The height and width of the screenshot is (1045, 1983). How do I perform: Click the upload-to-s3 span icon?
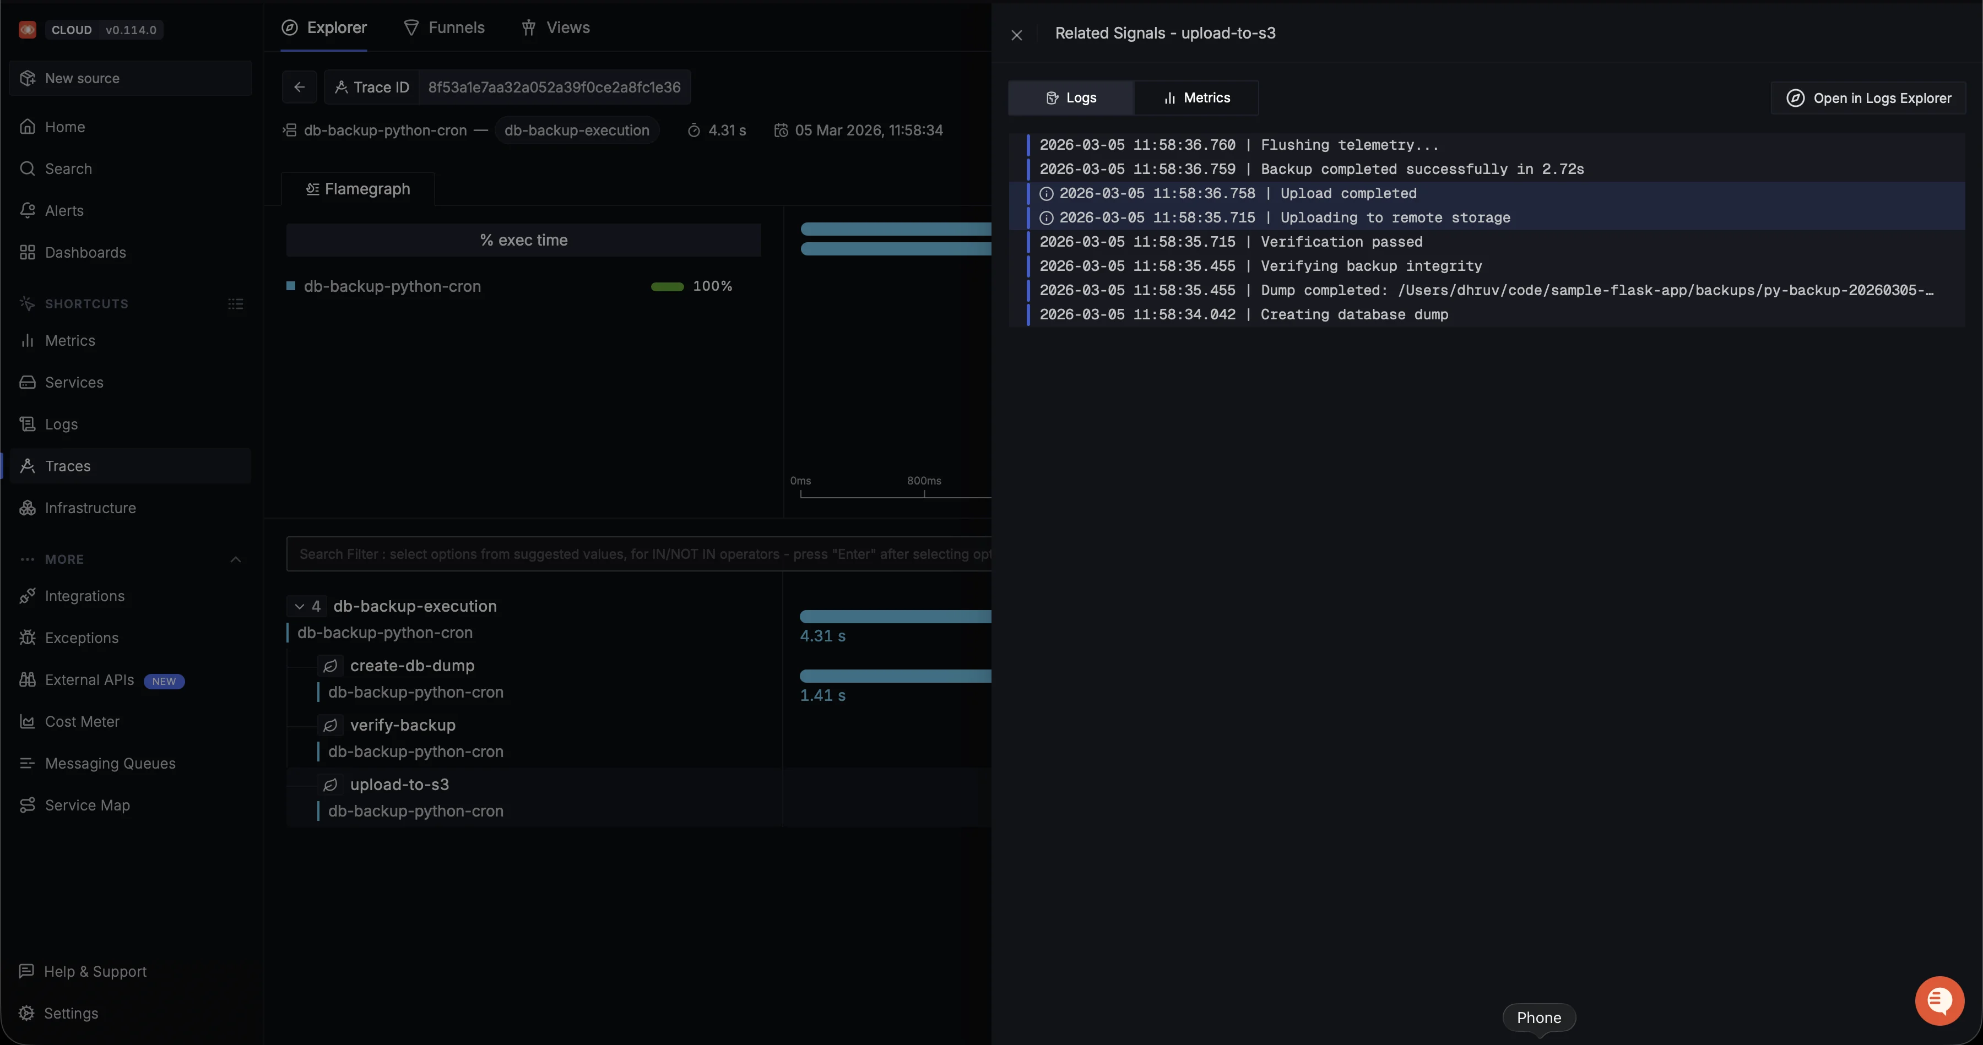[x=330, y=785]
